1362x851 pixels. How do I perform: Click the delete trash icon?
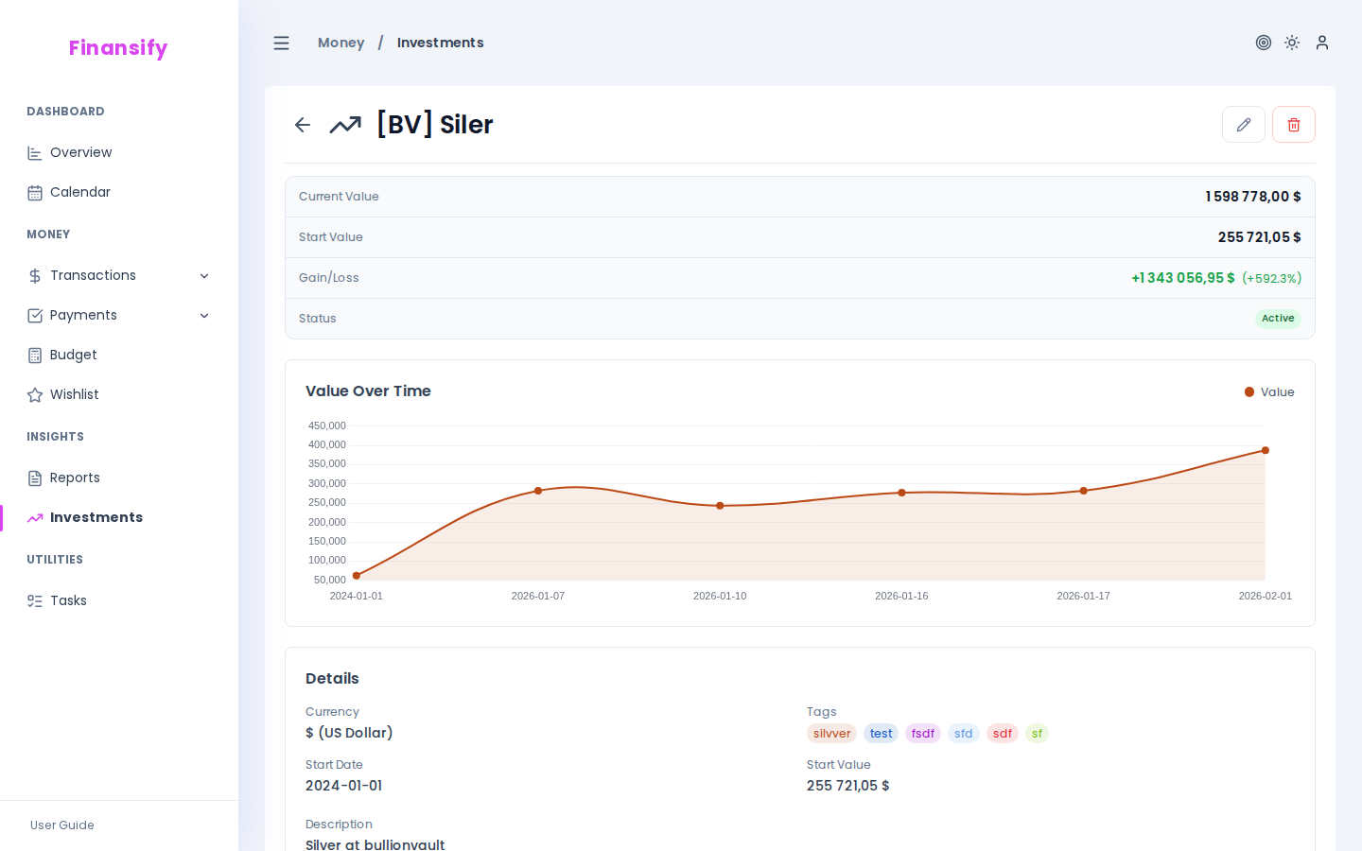pyautogui.click(x=1293, y=124)
